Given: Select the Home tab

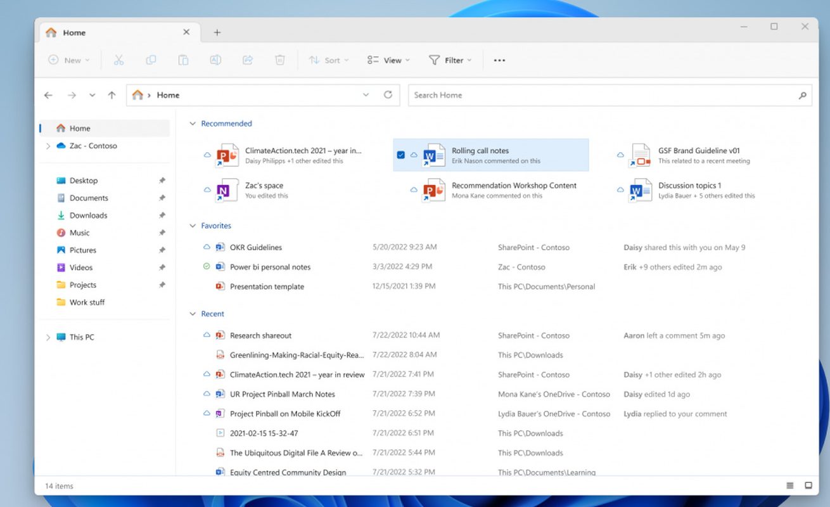Looking at the screenshot, I should (118, 32).
